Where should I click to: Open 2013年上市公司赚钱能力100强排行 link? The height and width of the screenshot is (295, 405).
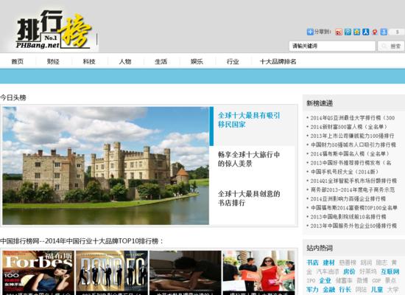[352, 136]
